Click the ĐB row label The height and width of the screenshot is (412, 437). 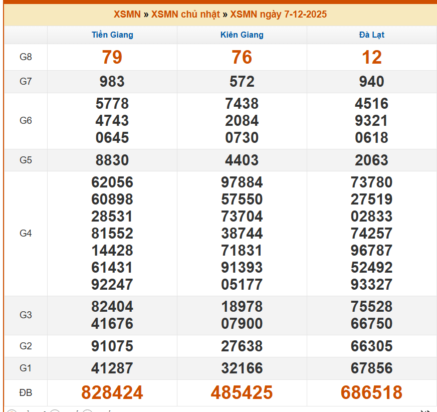tap(26, 393)
